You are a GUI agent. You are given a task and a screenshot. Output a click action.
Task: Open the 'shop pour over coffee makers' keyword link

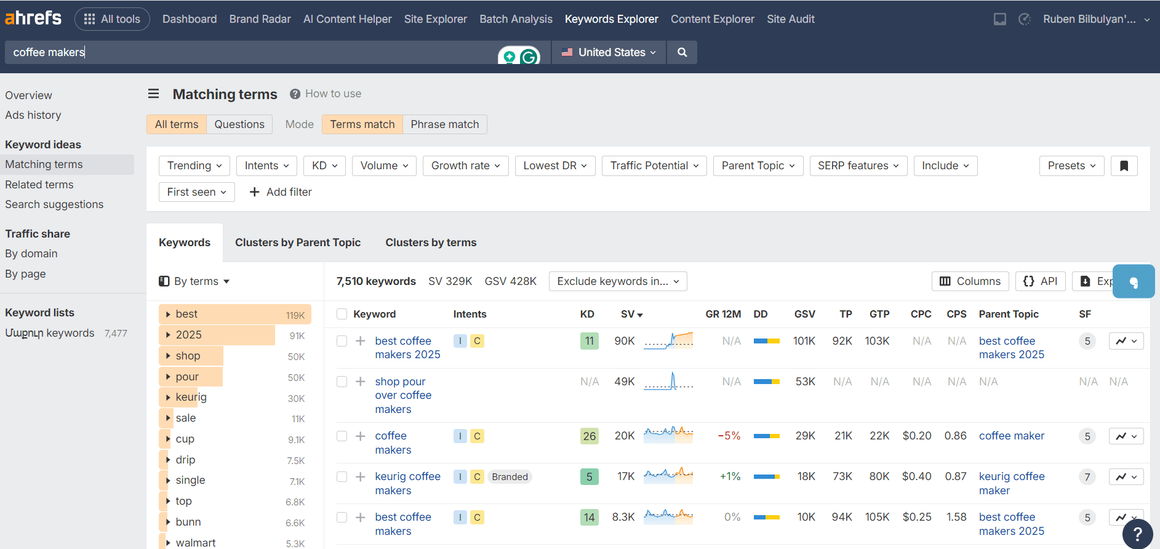click(403, 395)
